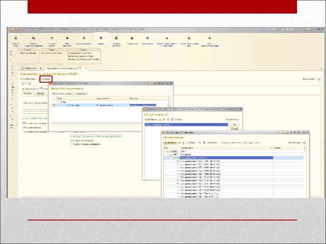Click the last link under Сервис panel
326x244 pixels.
(x=83, y=59)
